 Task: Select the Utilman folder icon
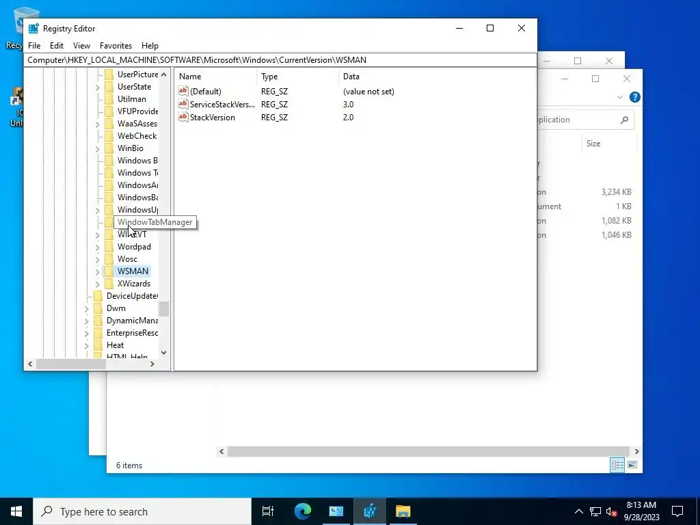[x=109, y=99]
